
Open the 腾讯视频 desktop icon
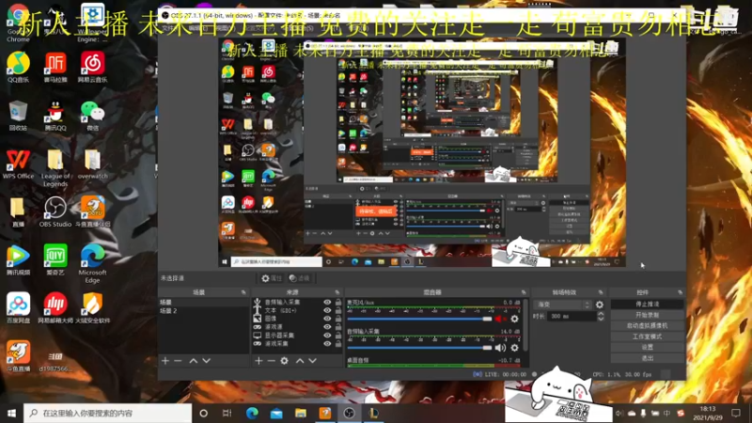coord(18,259)
